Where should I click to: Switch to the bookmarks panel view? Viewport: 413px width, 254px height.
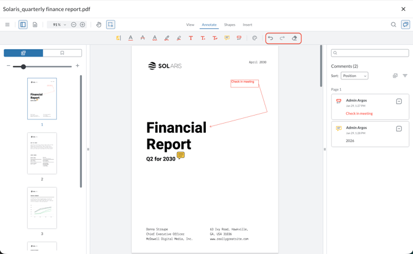(62, 53)
